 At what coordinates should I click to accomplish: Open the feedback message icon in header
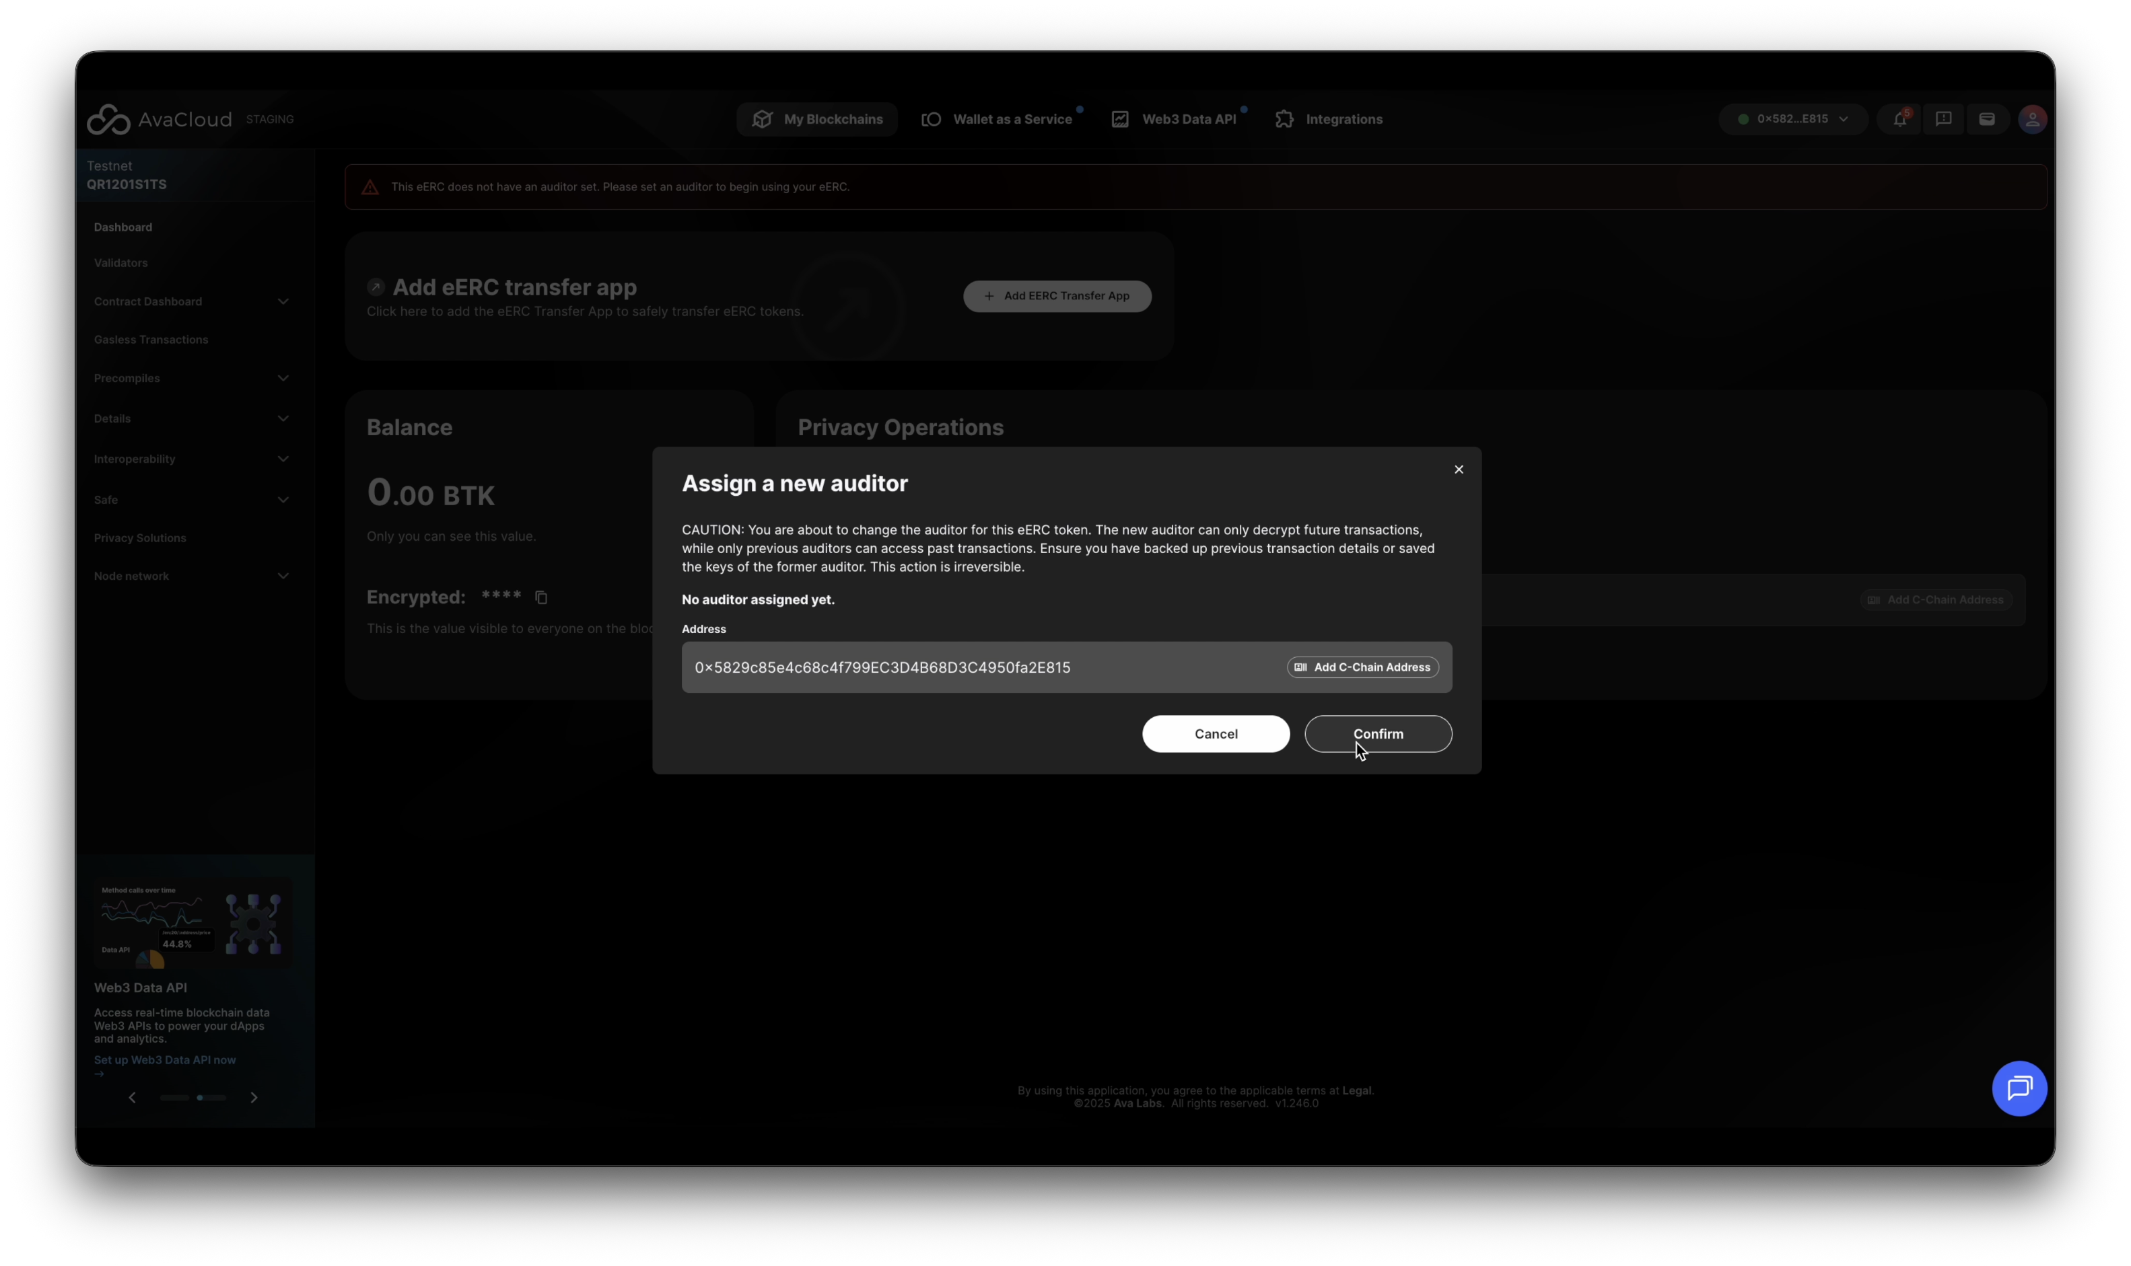click(1943, 120)
